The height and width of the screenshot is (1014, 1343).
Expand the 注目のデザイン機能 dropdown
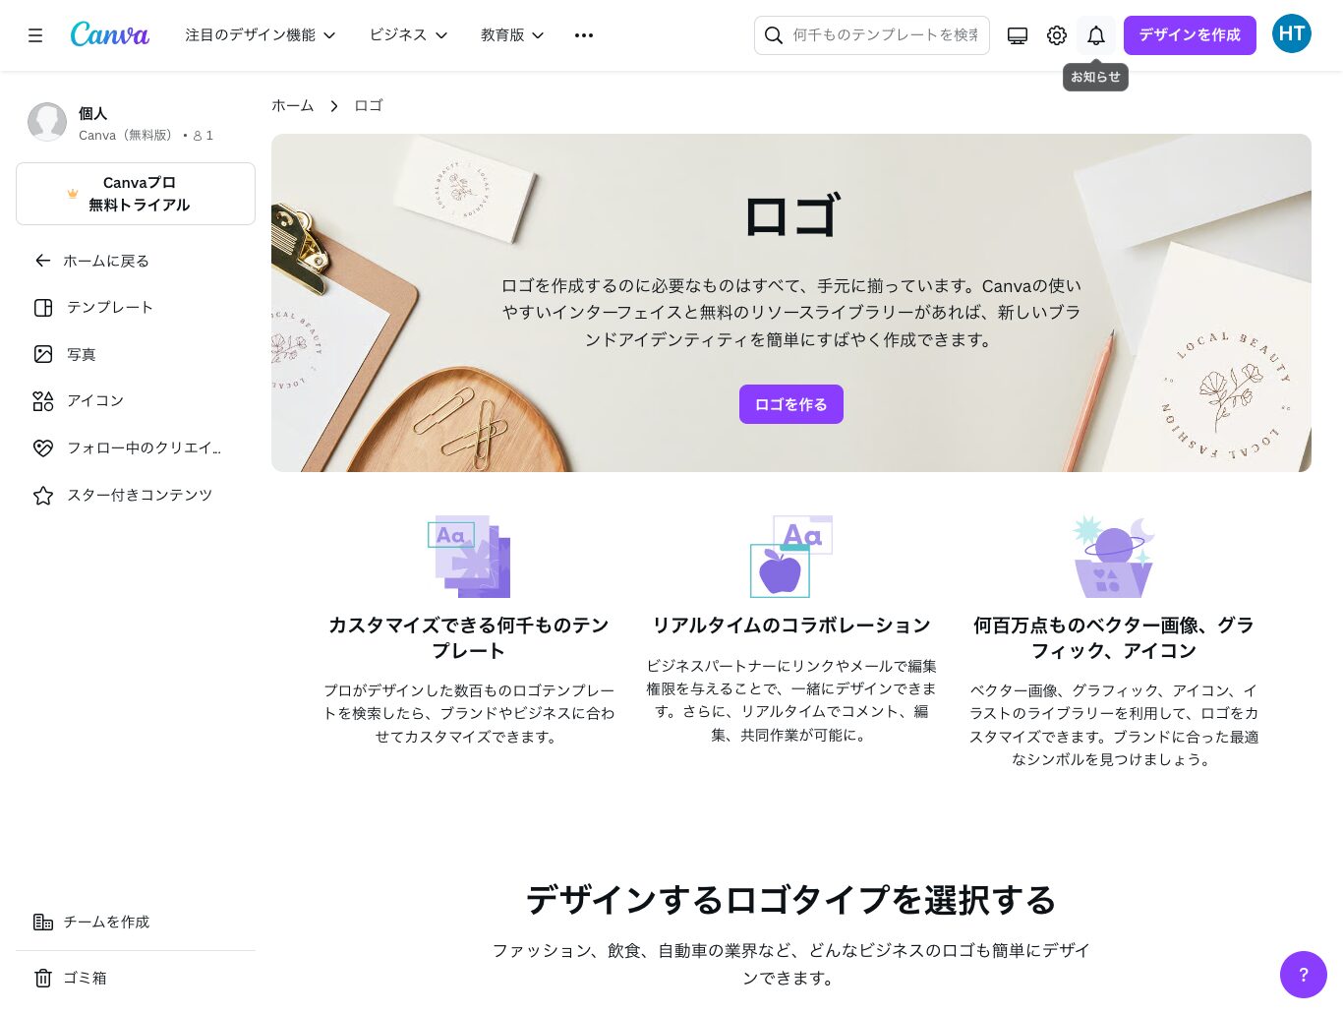[261, 35]
